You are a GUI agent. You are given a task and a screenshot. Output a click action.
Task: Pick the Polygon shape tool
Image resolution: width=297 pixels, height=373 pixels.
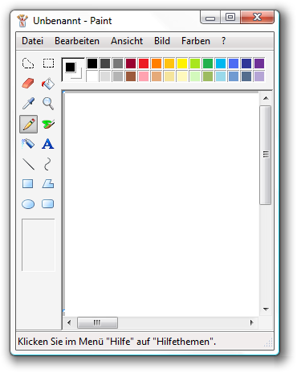click(x=48, y=184)
